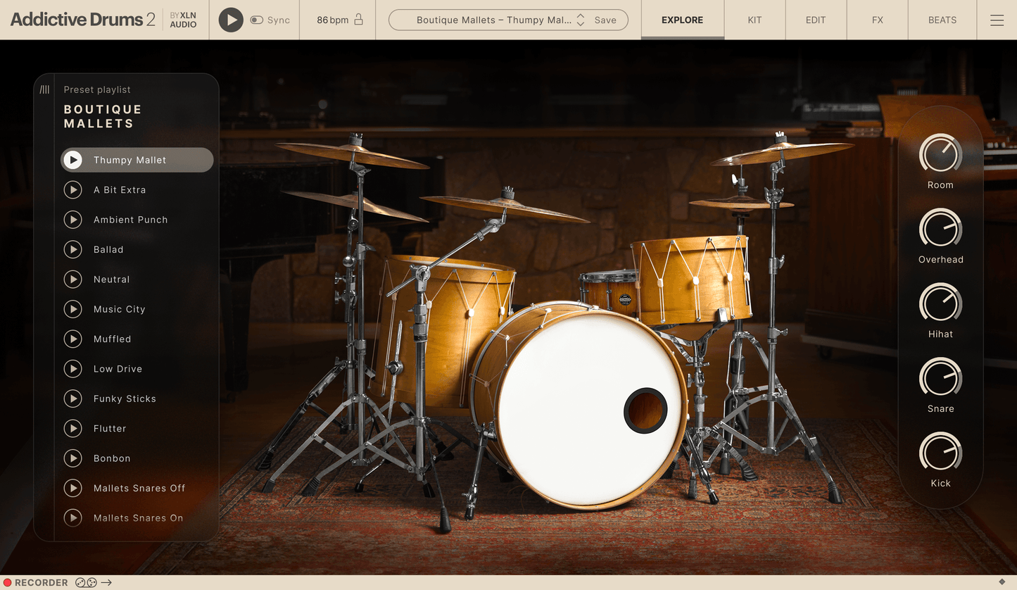Image resolution: width=1017 pixels, height=590 pixels.
Task: Open the preset playlist drawer handle
Action: click(45, 89)
